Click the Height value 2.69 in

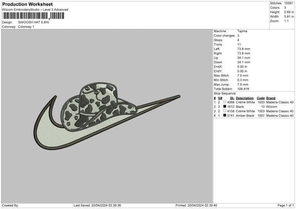(x=289, y=12)
